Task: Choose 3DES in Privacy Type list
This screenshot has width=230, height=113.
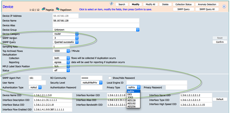Action: [133, 97]
